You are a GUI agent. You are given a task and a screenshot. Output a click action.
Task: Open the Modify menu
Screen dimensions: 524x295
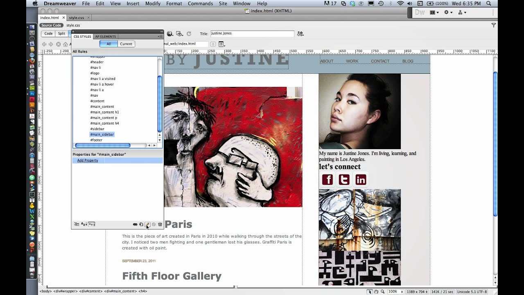(x=153, y=4)
